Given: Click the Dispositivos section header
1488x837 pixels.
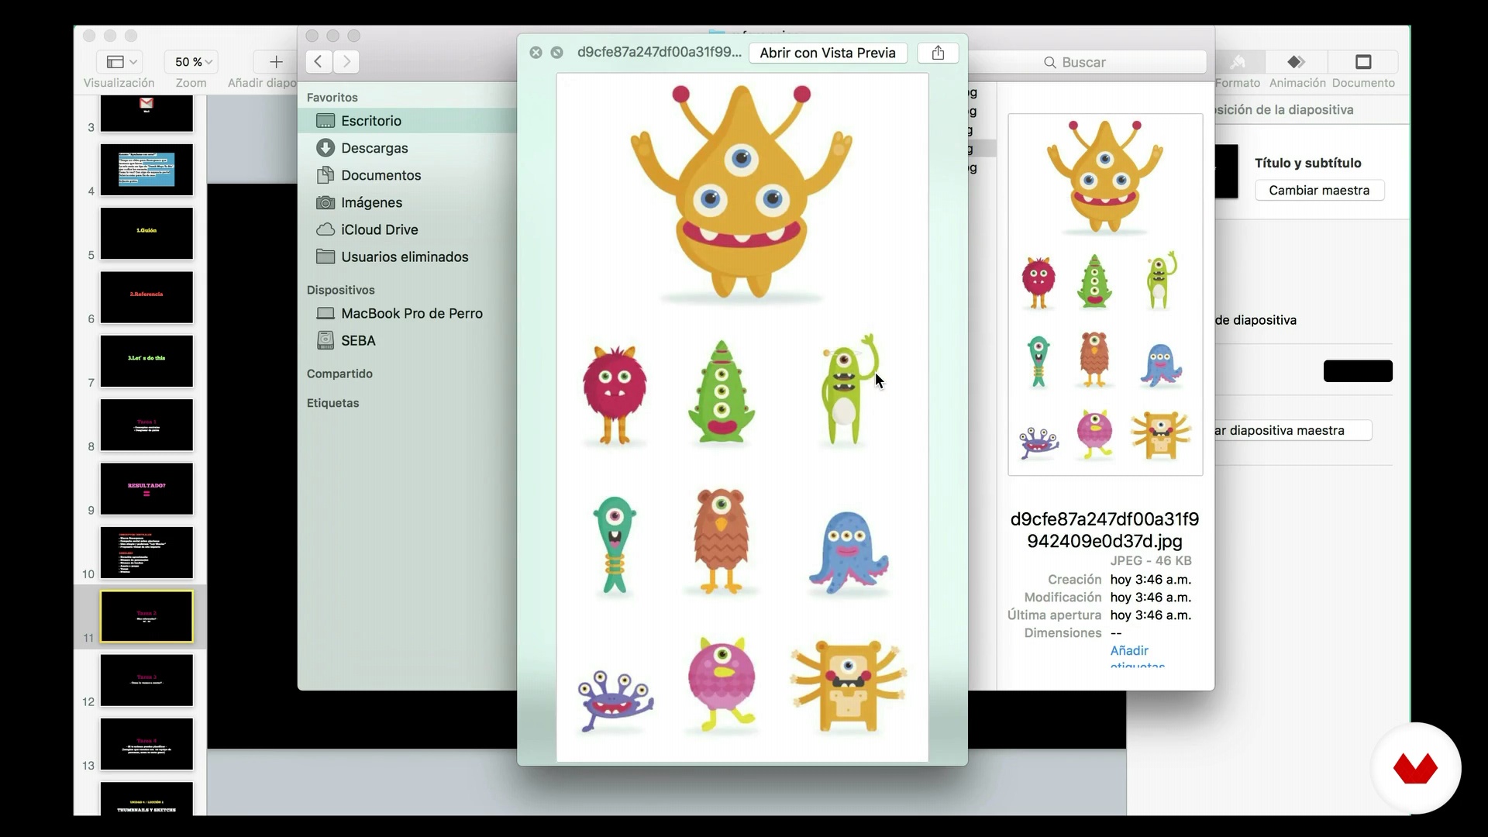Looking at the screenshot, I should (340, 290).
